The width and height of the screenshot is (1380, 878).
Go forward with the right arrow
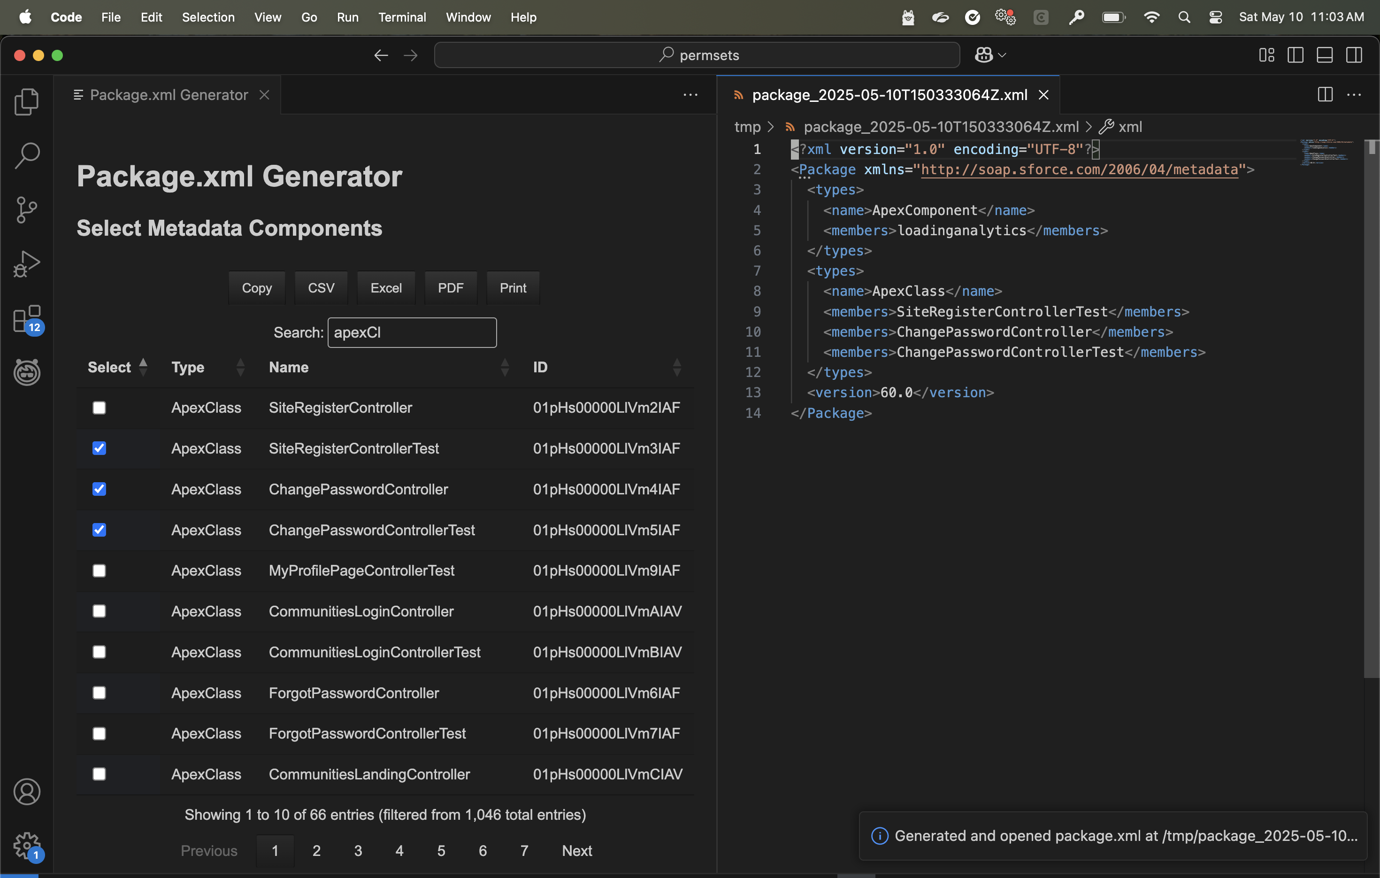(x=410, y=55)
